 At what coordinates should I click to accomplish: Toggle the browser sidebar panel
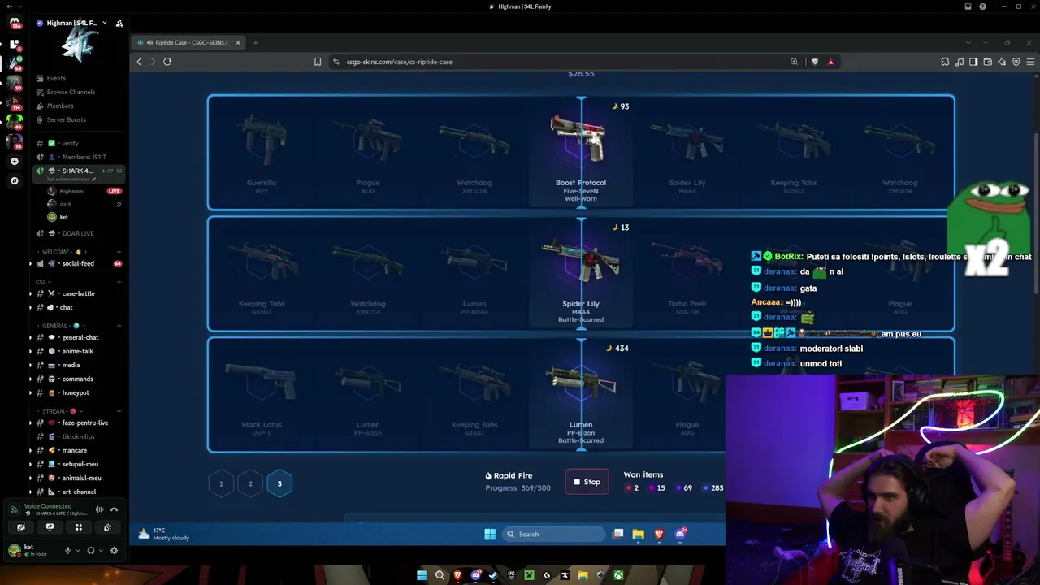tap(973, 62)
